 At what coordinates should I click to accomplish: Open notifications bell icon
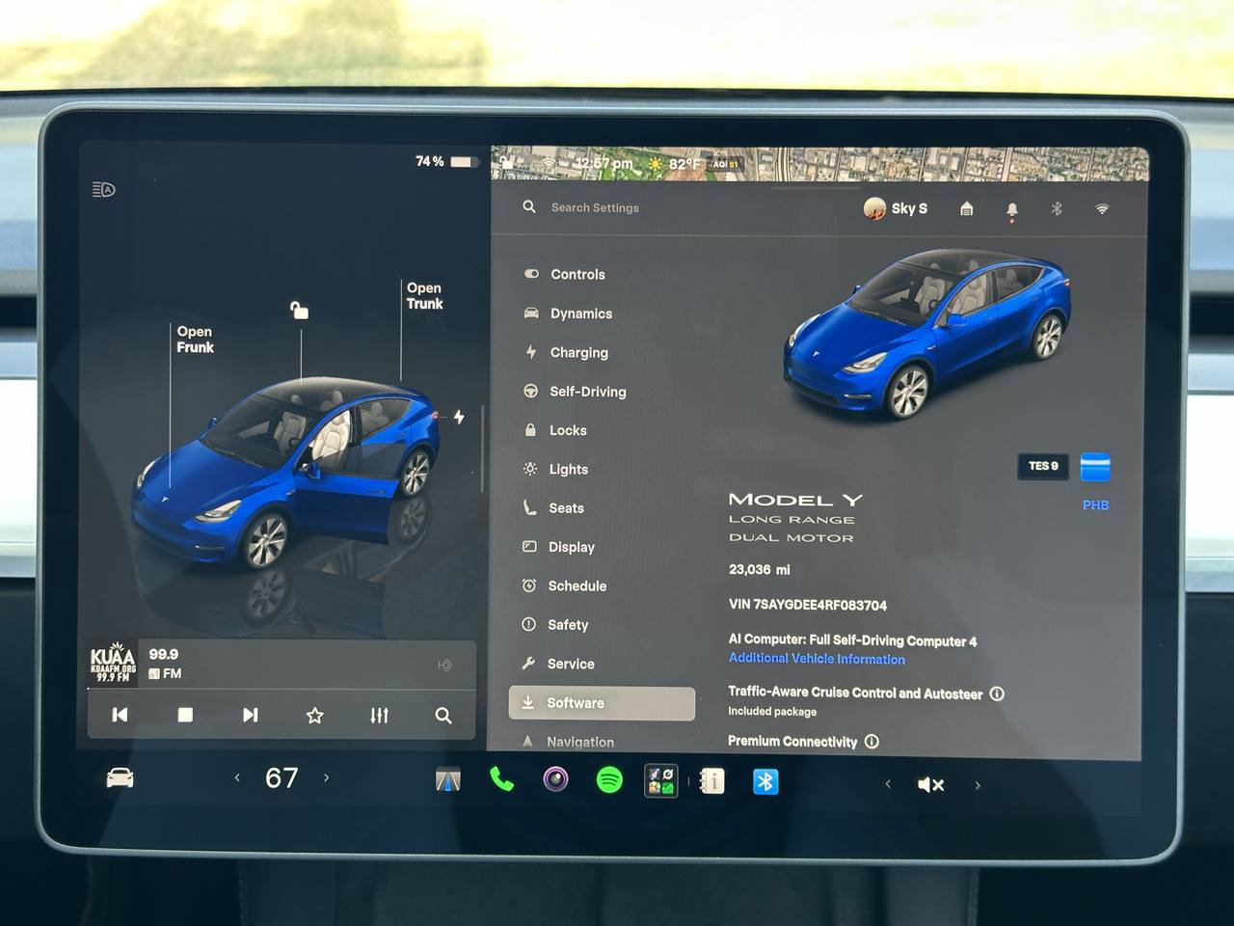pyautogui.click(x=1011, y=209)
